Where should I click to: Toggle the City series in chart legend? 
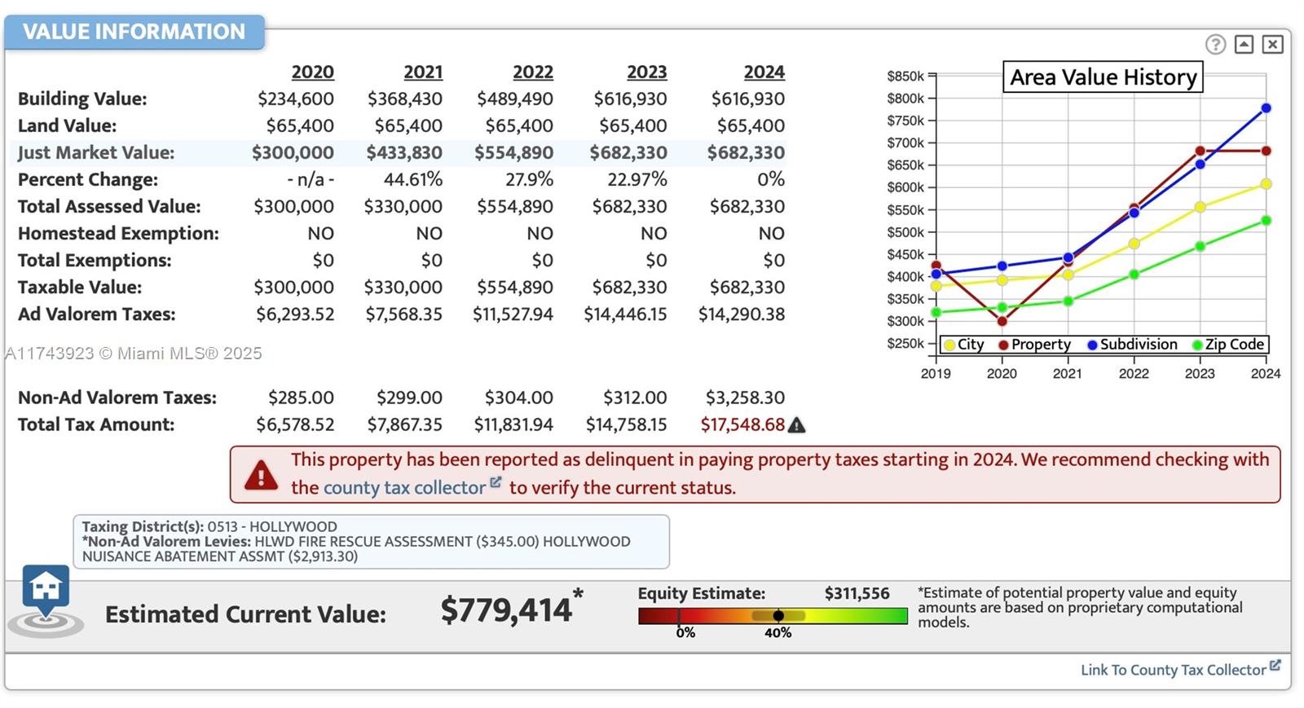point(964,345)
